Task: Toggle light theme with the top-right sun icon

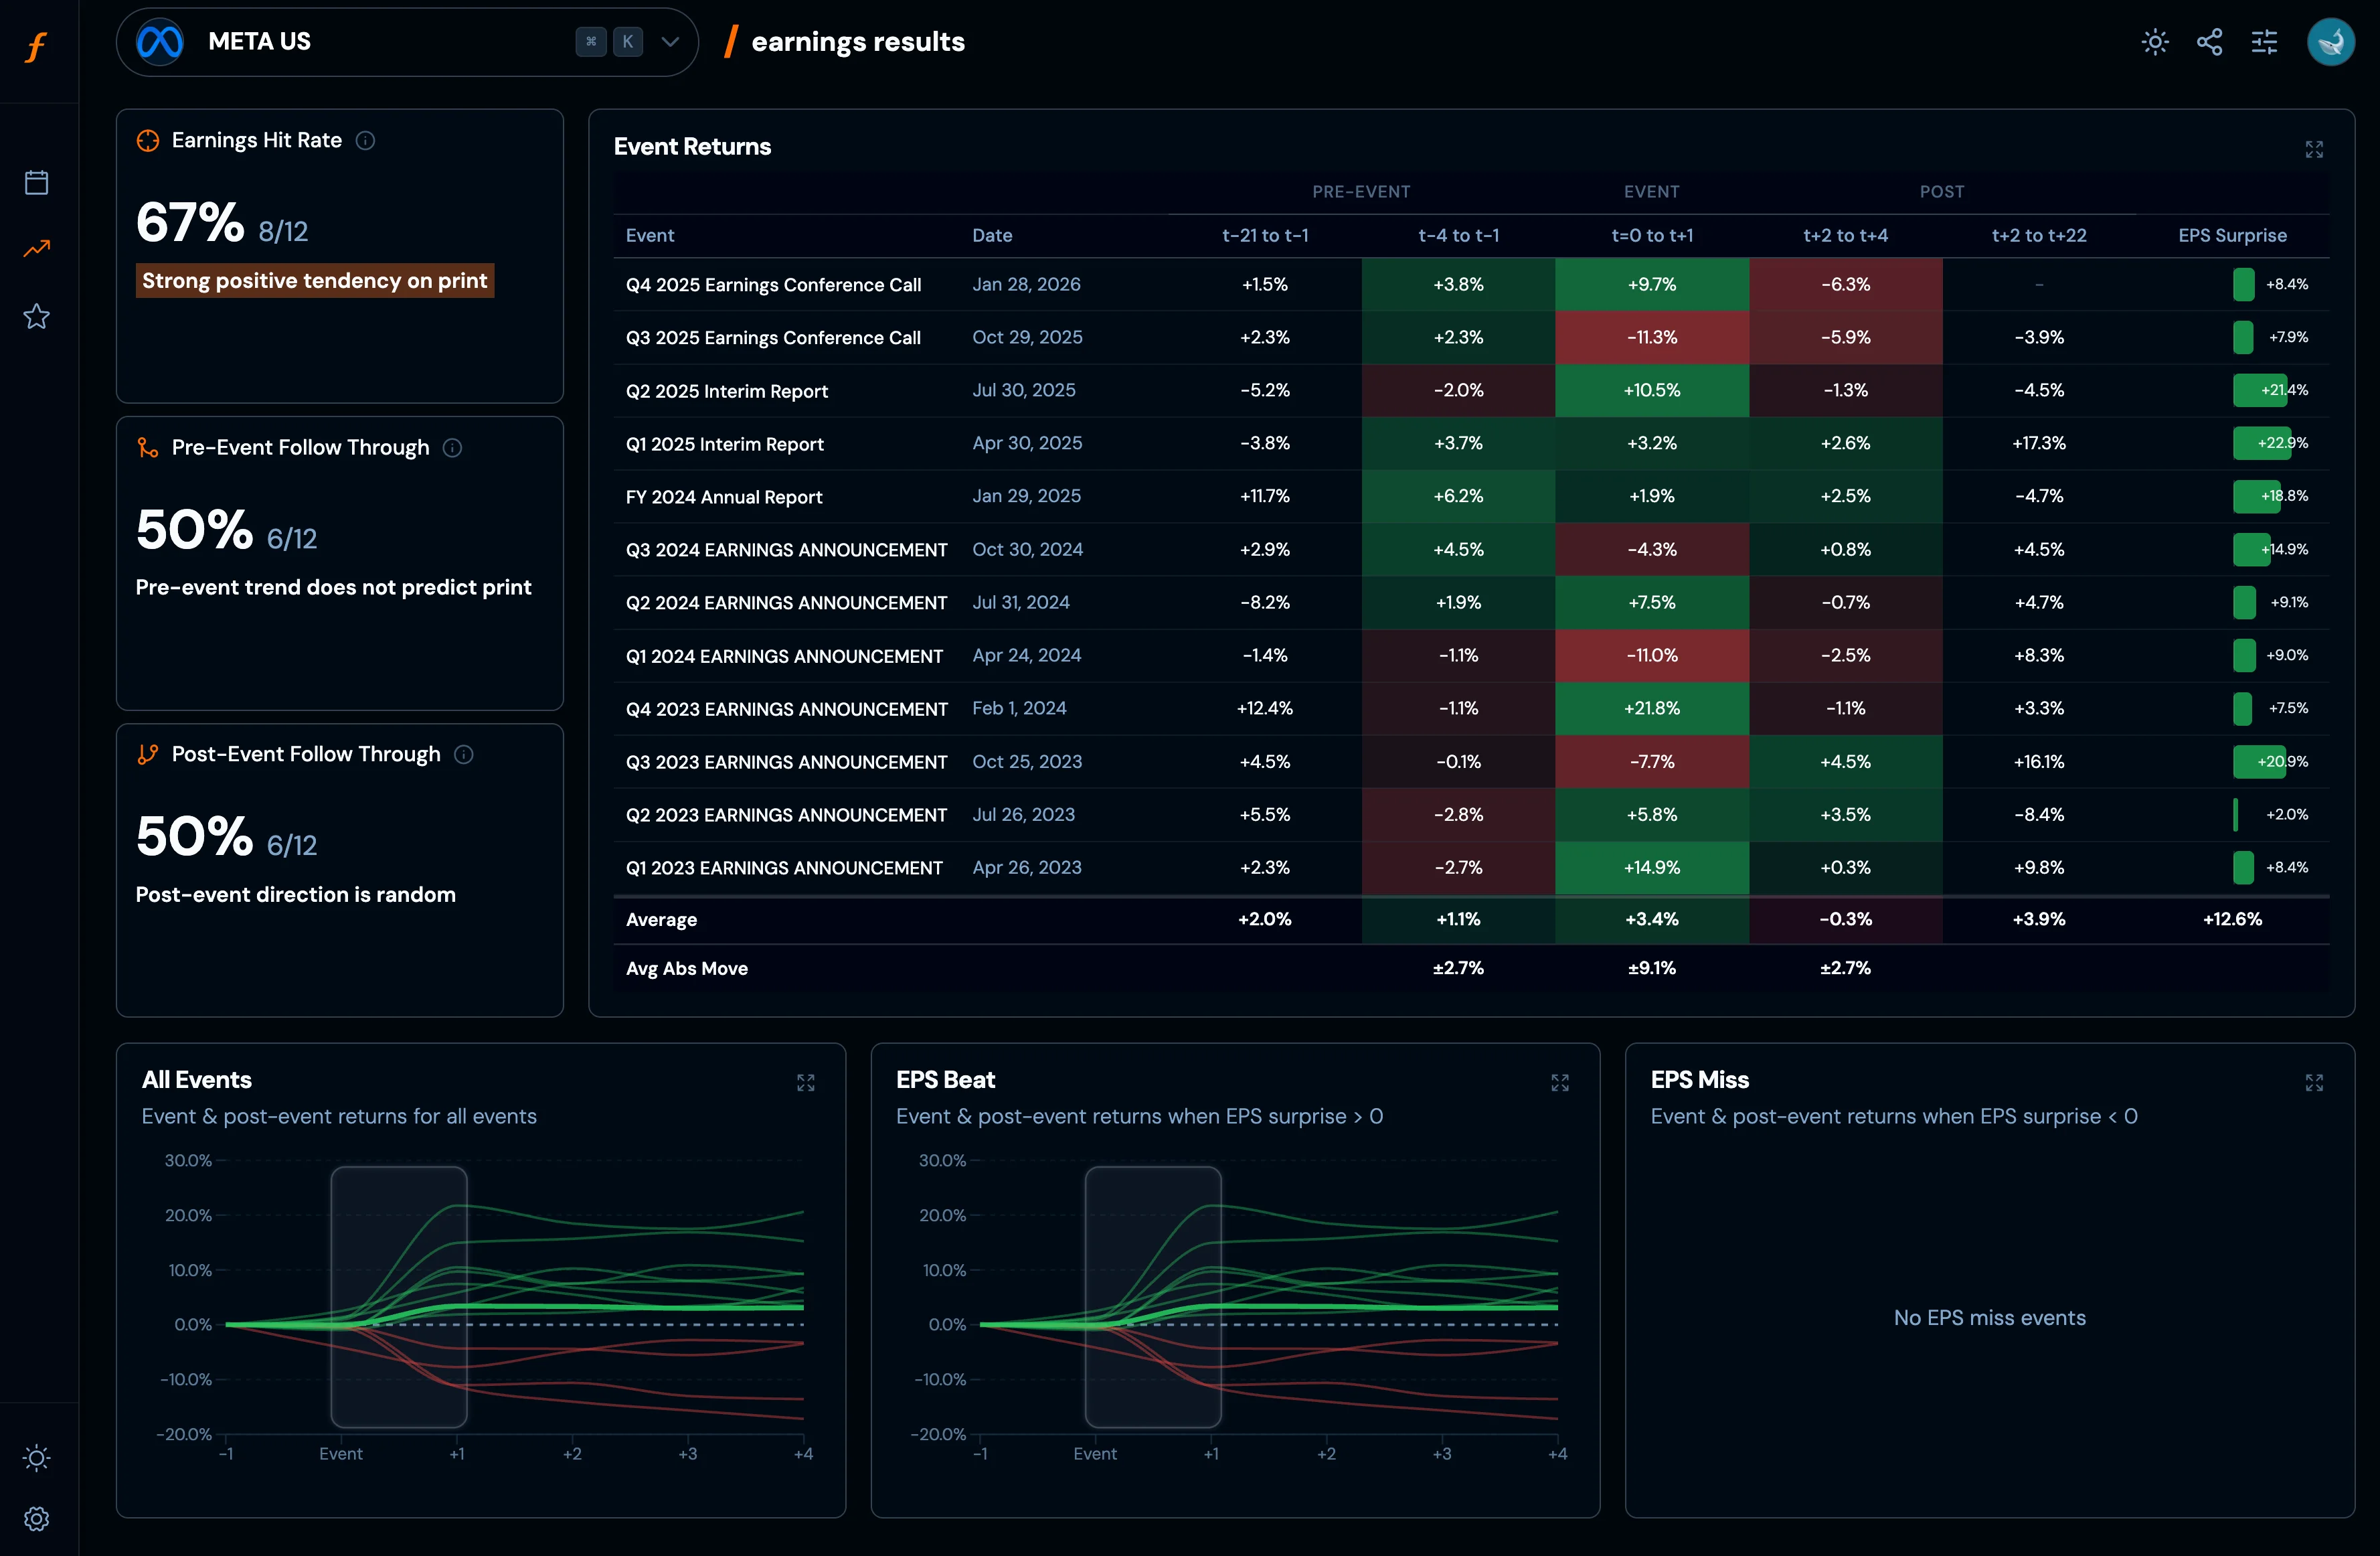Action: (2155, 42)
